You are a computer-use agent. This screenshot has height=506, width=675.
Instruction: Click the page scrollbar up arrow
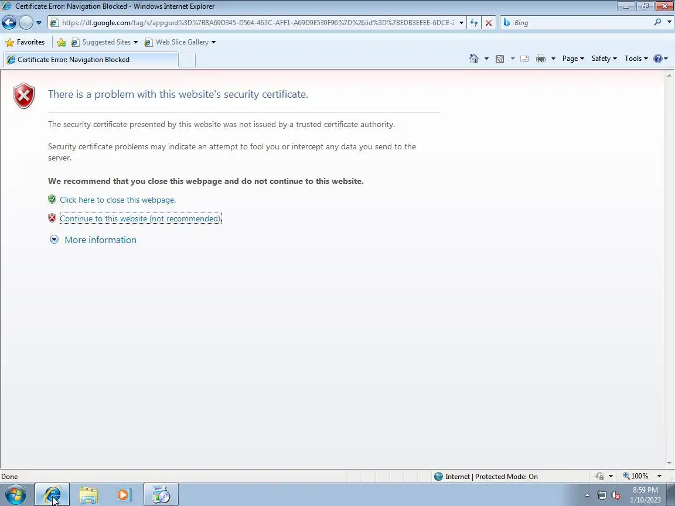coord(669,76)
